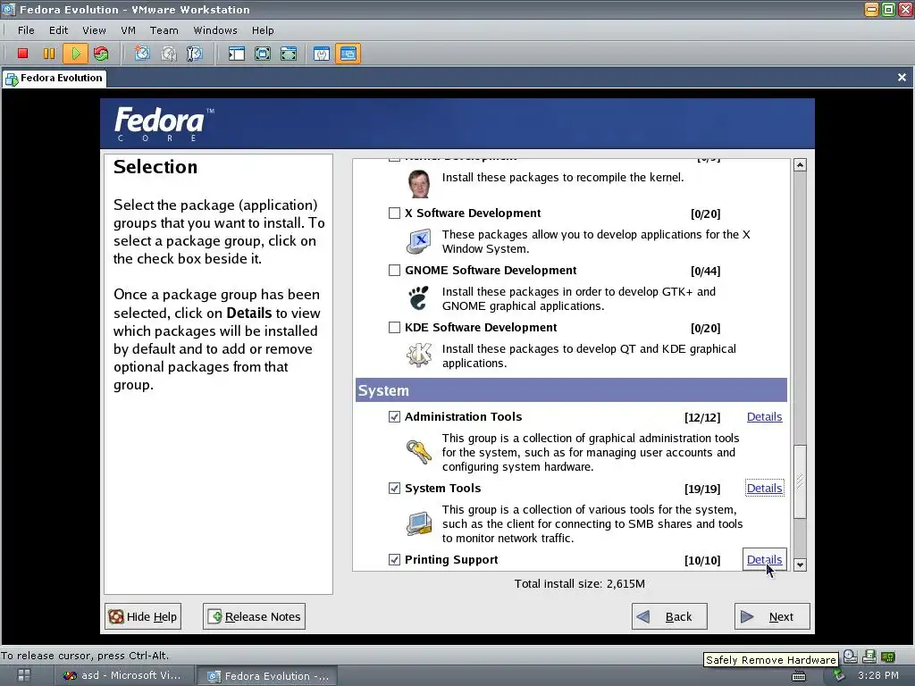Viewport: 915px width, 686px height.
Task: Click the GNOME footprint group icon
Action: [x=418, y=298]
